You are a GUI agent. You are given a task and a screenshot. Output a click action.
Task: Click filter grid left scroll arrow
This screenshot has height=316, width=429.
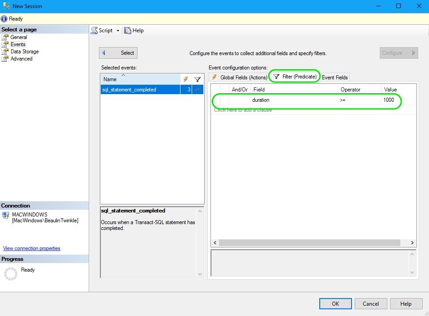click(215, 242)
